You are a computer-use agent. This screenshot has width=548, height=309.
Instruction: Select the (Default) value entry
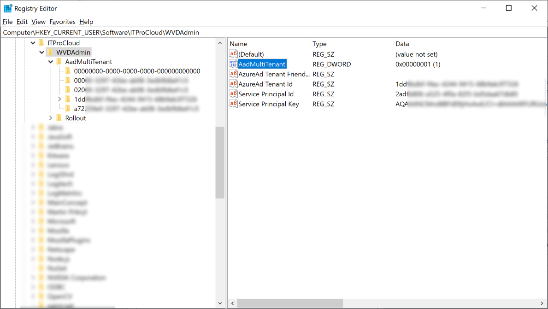pyautogui.click(x=251, y=54)
